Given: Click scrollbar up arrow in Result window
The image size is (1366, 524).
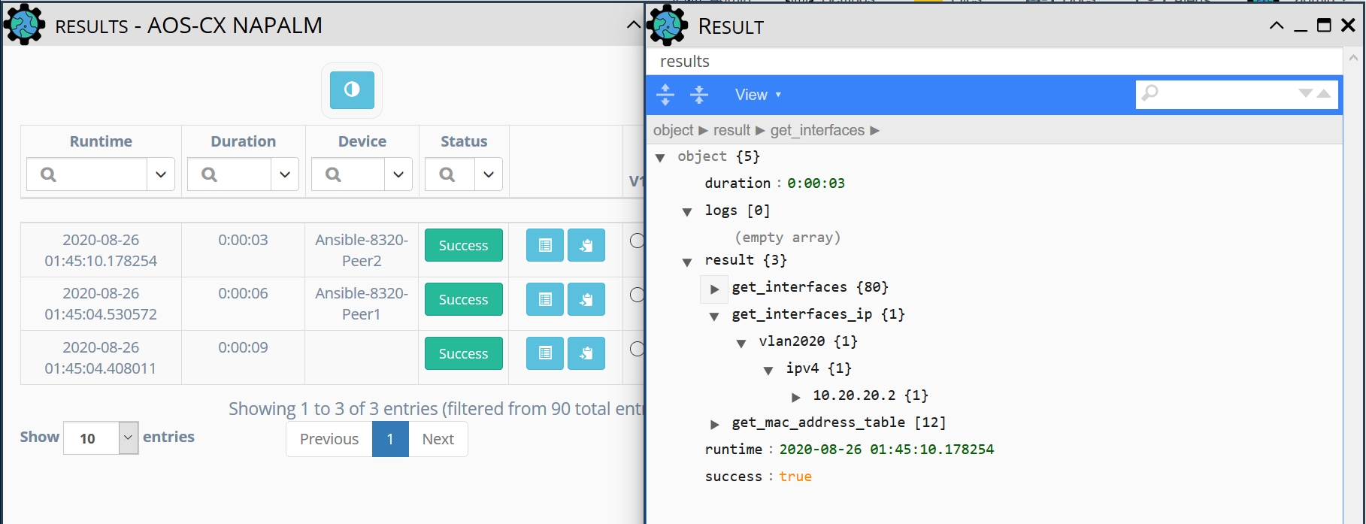Looking at the screenshot, I should point(1354,57).
